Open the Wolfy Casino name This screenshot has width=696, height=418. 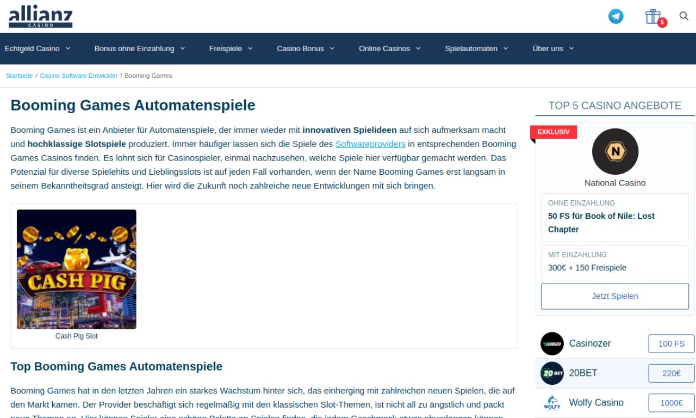(x=596, y=403)
